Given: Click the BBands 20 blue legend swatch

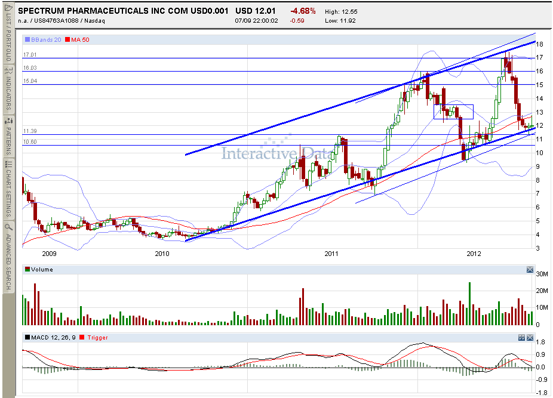Looking at the screenshot, I should (x=27, y=40).
